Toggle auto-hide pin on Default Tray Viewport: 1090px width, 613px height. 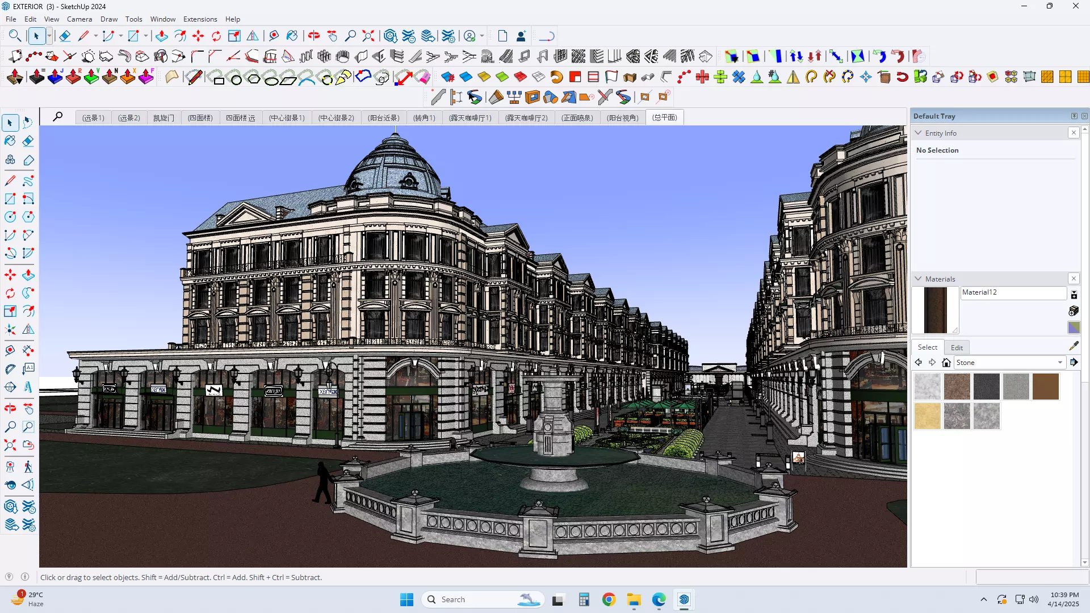point(1074,116)
